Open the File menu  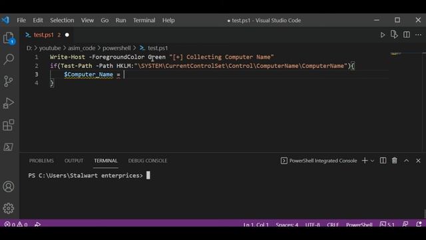(21, 21)
